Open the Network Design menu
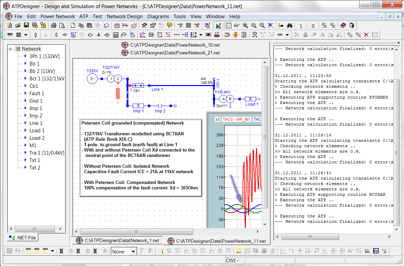 coord(124,16)
